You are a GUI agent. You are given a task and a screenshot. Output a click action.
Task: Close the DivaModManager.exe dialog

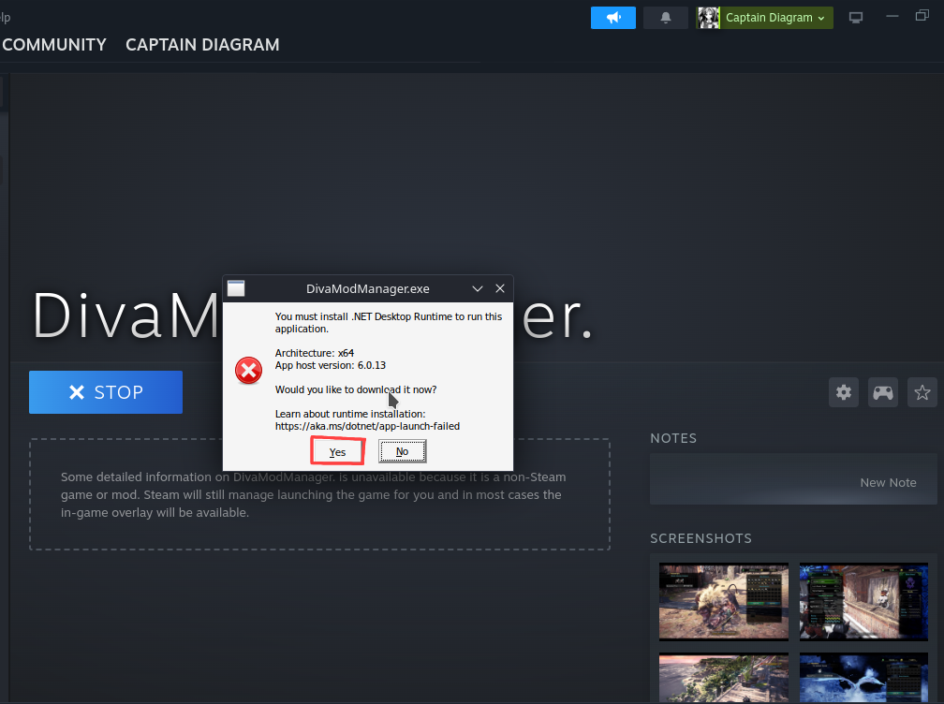[500, 289]
